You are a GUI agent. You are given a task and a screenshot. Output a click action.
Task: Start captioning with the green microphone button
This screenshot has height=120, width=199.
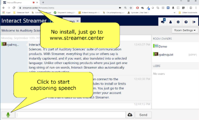point(8,115)
